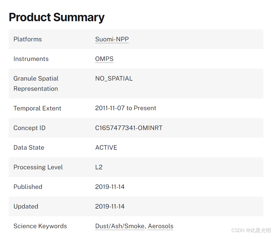Click the Updated row's 2019-11-14 date
This screenshot has width=272, height=235.
(110, 206)
